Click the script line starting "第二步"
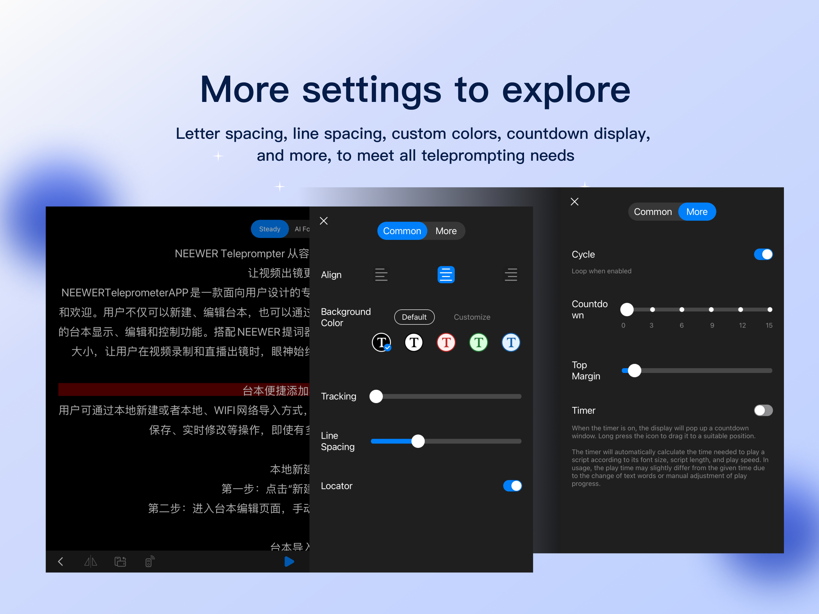Image resolution: width=819 pixels, height=614 pixels. [x=229, y=508]
